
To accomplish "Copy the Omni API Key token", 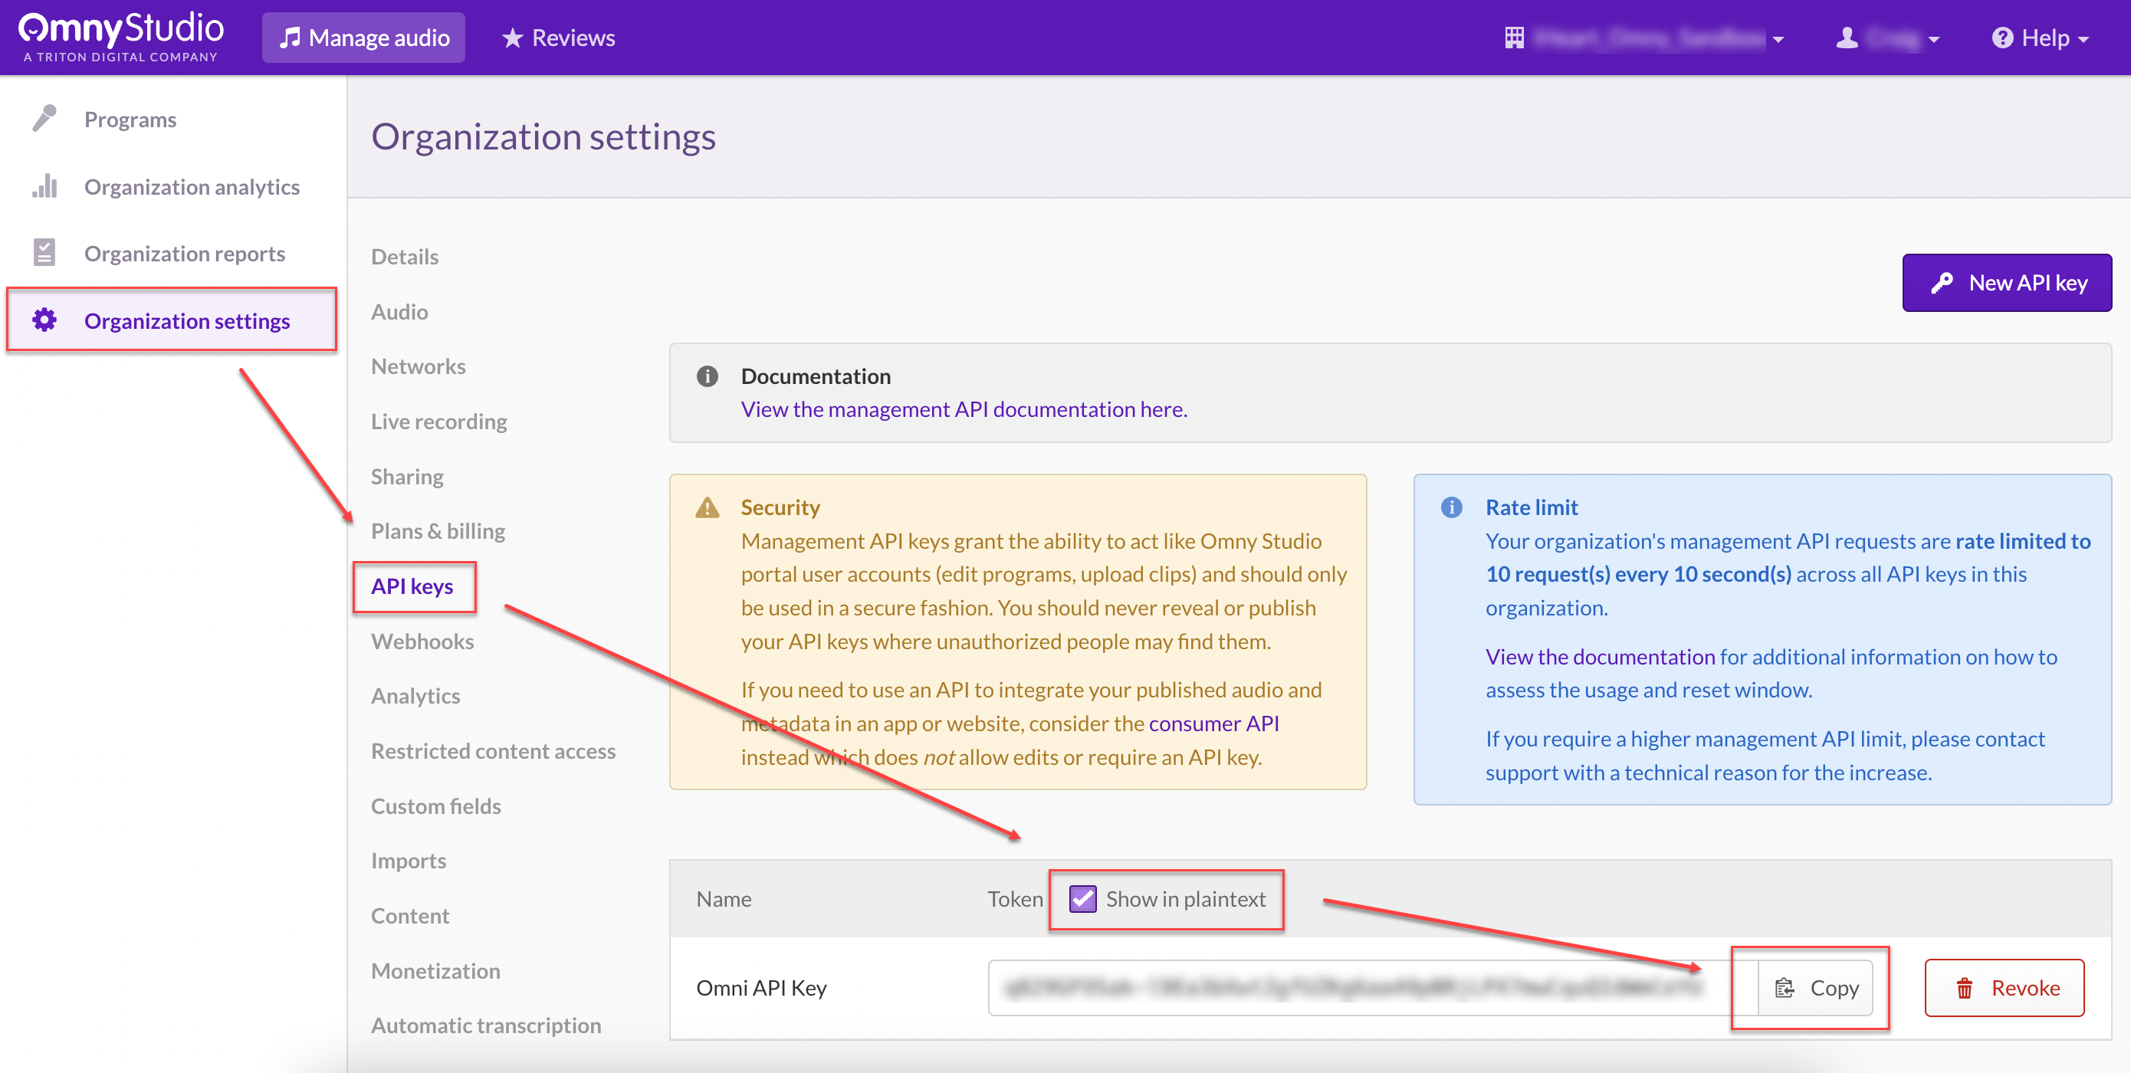I will (1816, 988).
